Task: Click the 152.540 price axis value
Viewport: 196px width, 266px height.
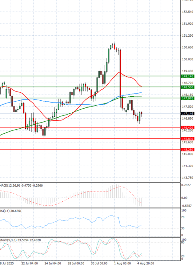Action: pos(188,12)
